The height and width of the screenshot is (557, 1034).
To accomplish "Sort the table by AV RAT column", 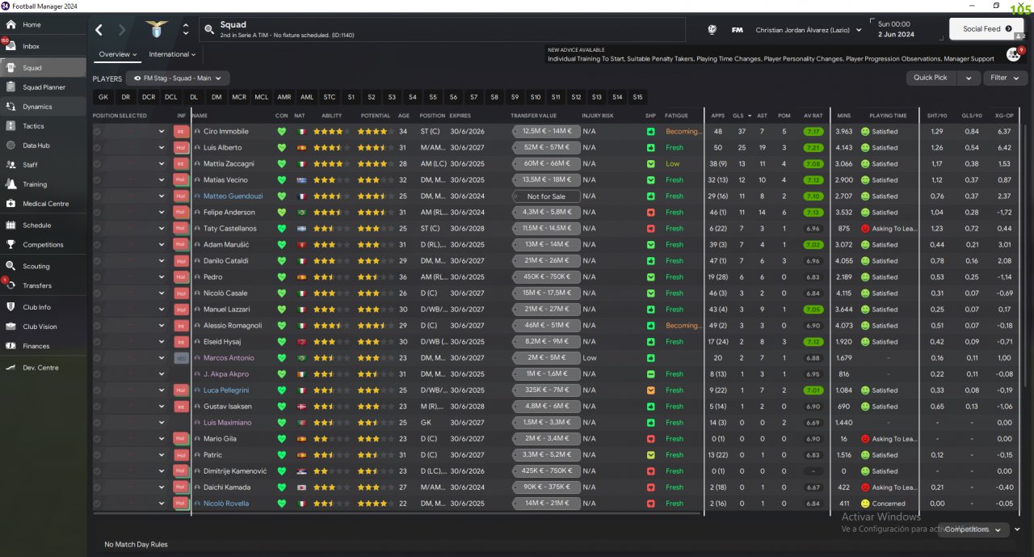I will click(x=813, y=116).
